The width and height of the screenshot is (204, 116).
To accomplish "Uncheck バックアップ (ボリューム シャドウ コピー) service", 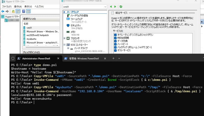I will tap(115, 47).
